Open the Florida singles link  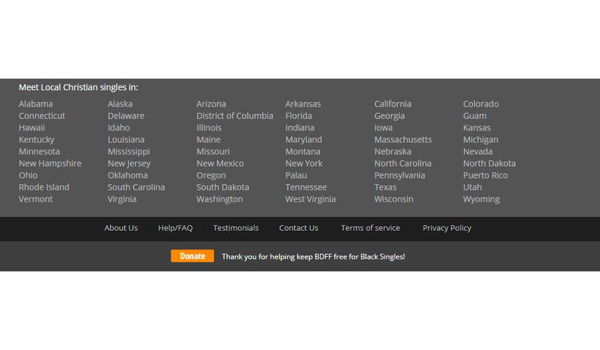coord(299,116)
